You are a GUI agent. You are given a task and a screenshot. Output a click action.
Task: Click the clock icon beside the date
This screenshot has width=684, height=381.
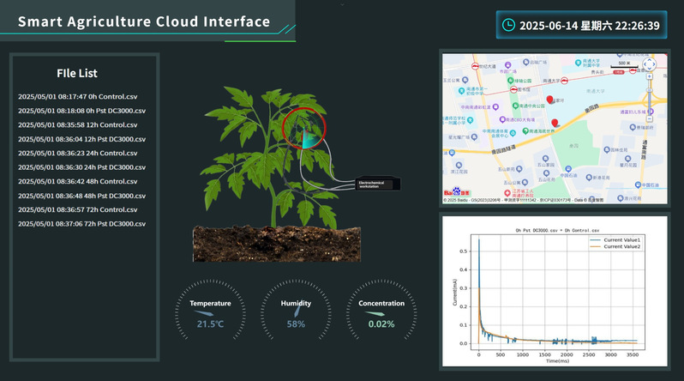509,26
